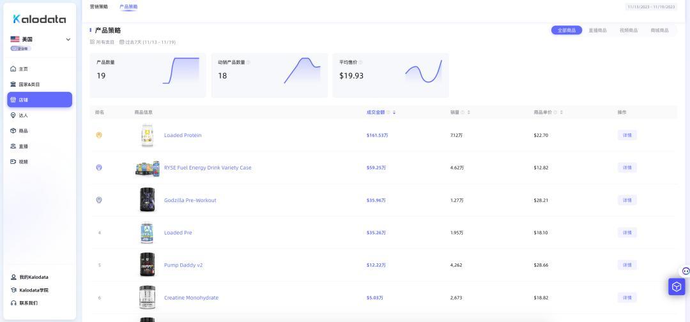Screen dimensions: 690x322
Task: Open 详情 for RYSE Fuel Energy Drink
Action: click(627, 168)
